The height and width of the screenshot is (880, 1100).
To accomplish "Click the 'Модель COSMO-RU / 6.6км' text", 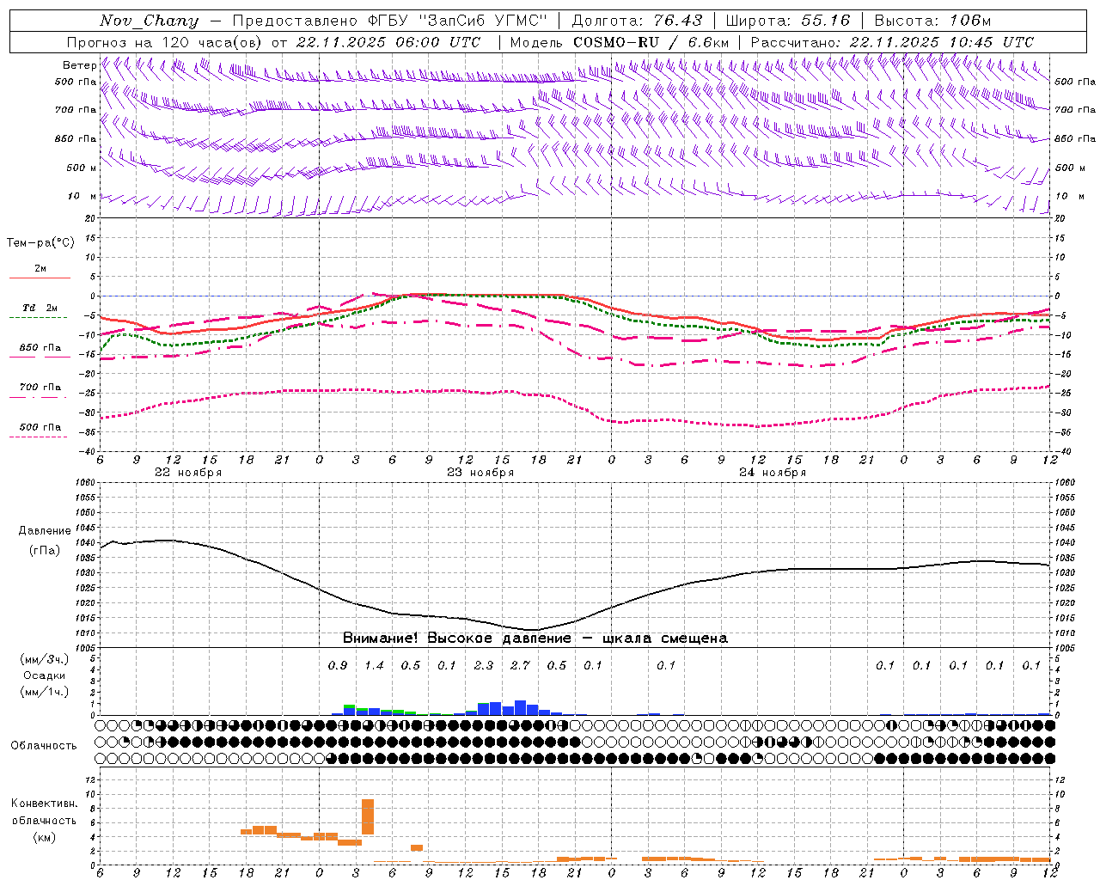I will point(619,42).
